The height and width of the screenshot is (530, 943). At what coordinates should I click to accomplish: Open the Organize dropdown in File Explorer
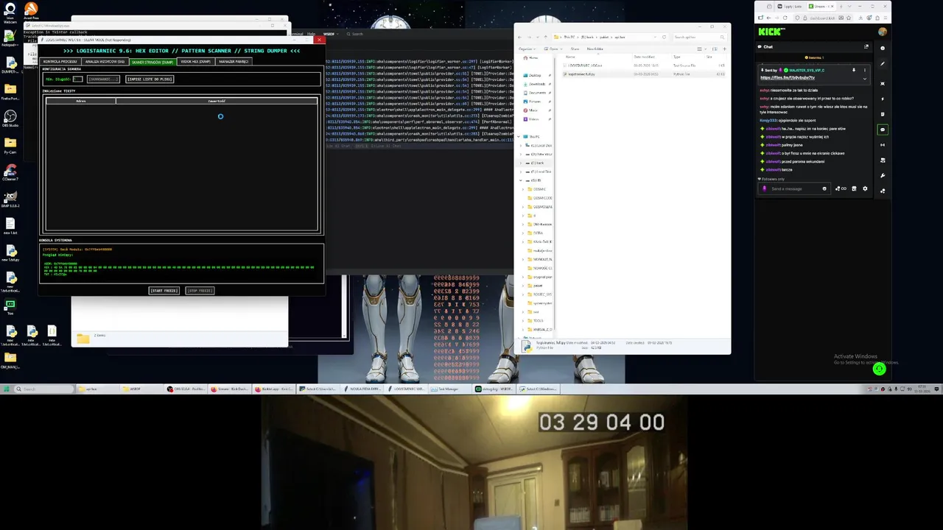[x=527, y=49]
